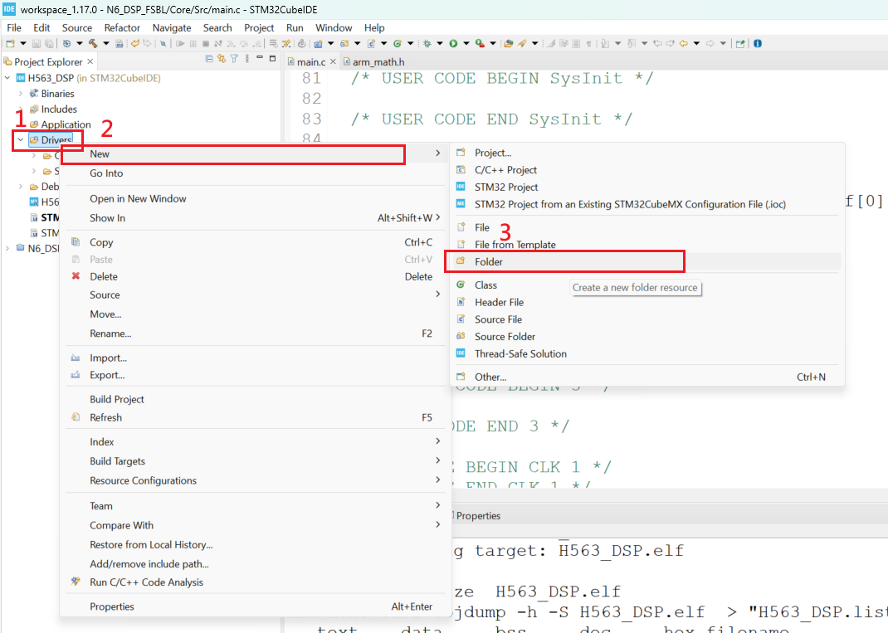The height and width of the screenshot is (633, 888).
Task: Click the yellow Back navigation arrow icon
Action: coord(684,44)
